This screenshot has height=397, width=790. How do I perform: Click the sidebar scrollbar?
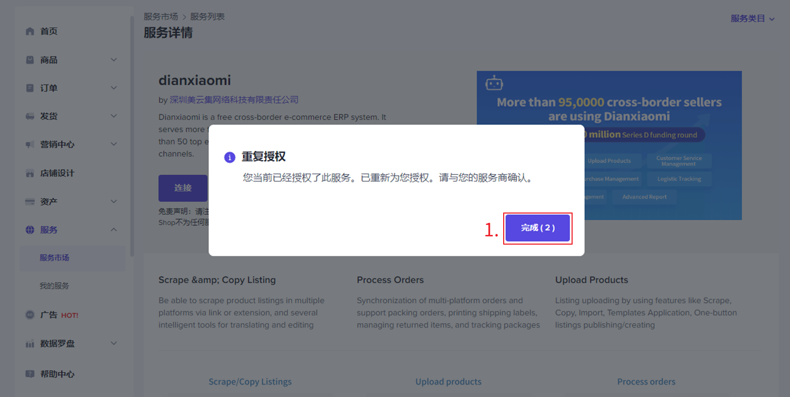click(132, 135)
